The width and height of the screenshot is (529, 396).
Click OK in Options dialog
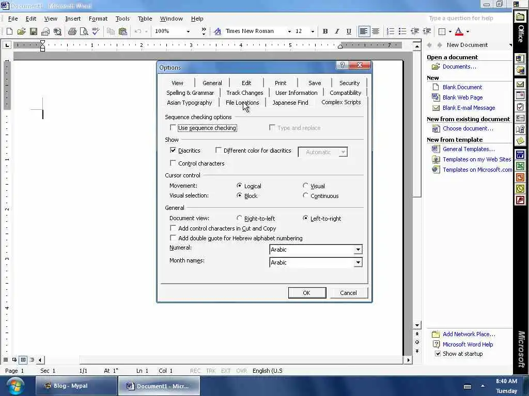coord(307,293)
